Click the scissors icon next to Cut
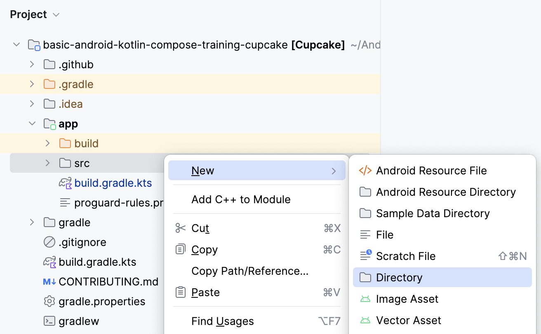This screenshot has width=541, height=334. 180,228
